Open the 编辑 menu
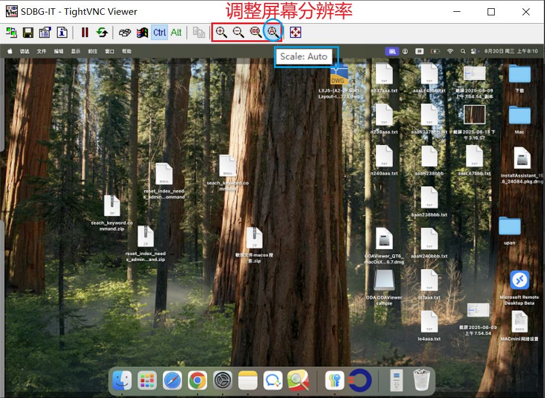545x398 pixels. tap(59, 51)
